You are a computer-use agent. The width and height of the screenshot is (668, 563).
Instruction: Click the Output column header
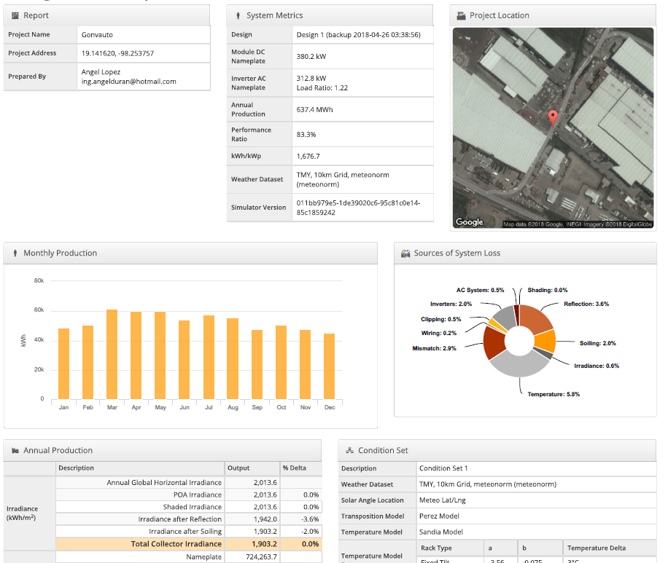click(238, 468)
